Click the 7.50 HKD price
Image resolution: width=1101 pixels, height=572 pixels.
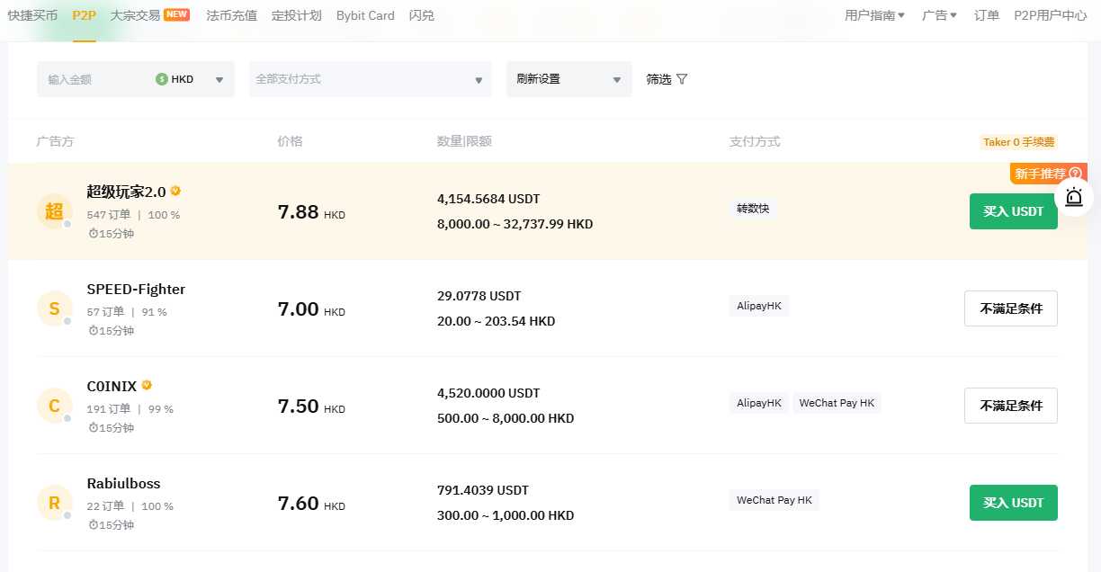coord(311,407)
